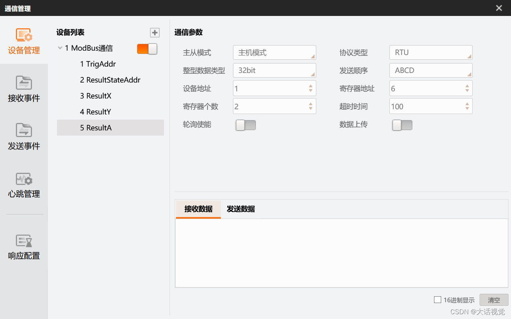
Task: Open the 整型数据类型 dropdown showing 32bit
Action: 274,70
